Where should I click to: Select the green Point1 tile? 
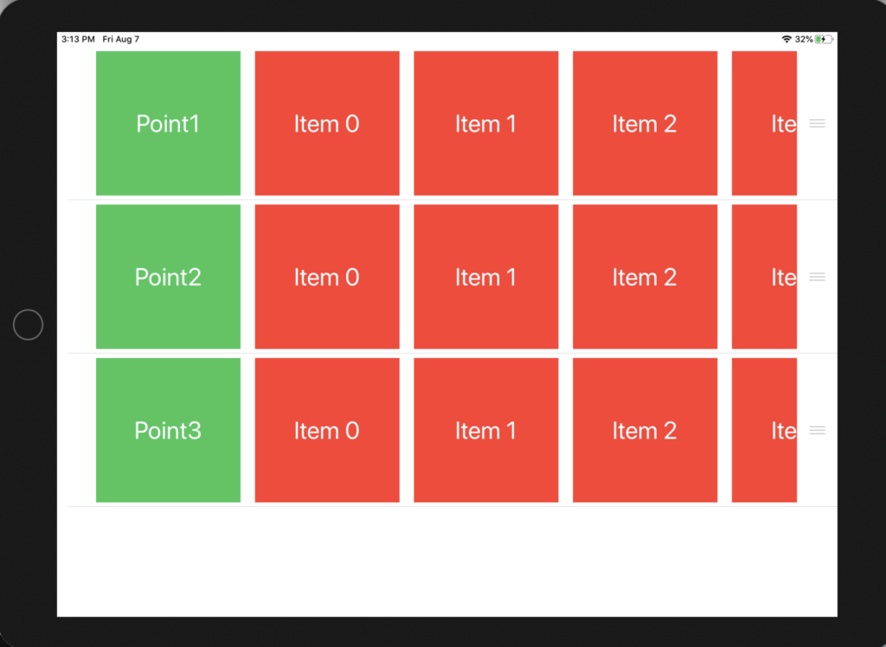click(169, 123)
